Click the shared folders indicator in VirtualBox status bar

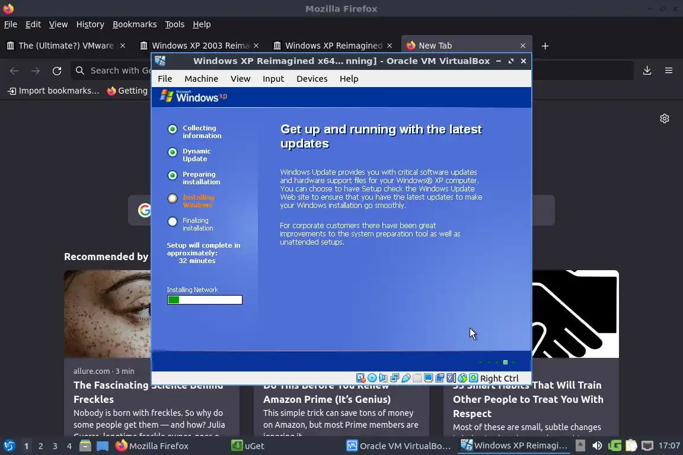[x=417, y=378]
